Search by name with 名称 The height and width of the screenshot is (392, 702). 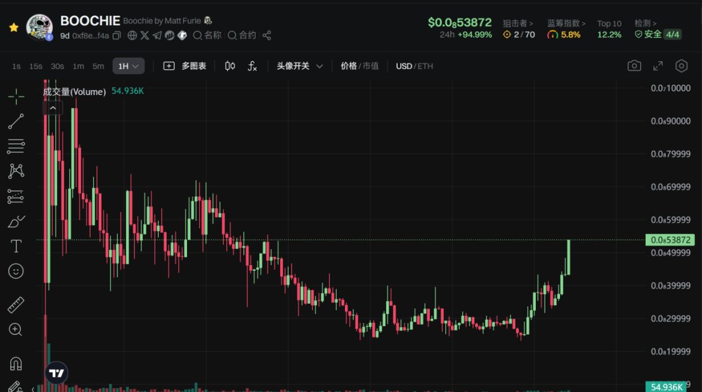click(207, 36)
